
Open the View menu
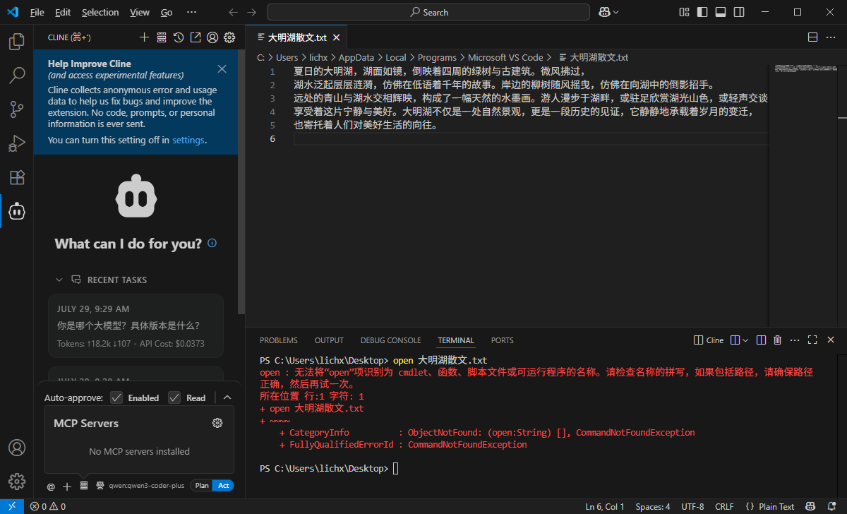pos(140,12)
